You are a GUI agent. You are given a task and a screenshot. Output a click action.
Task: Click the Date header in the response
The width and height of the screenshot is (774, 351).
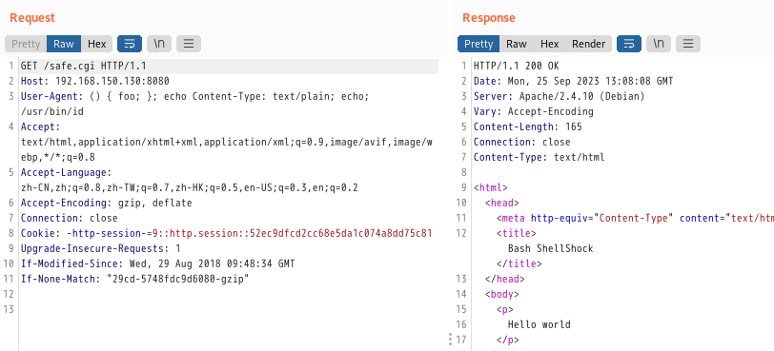pyautogui.click(x=573, y=81)
